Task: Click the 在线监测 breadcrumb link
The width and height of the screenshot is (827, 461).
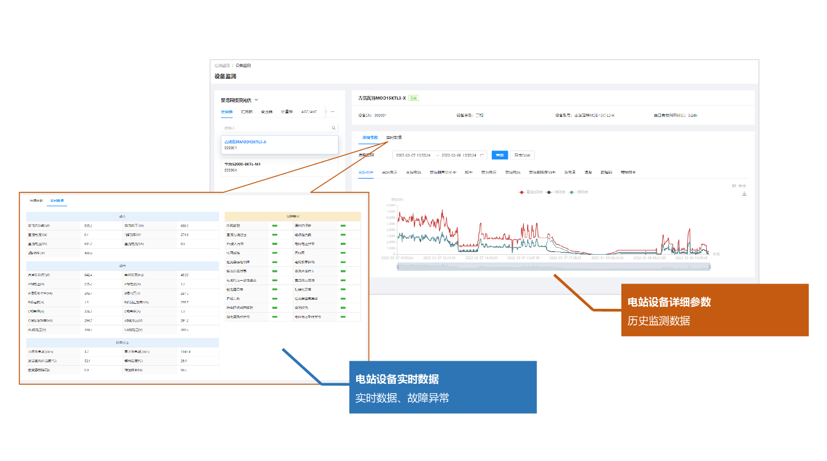Action: [x=222, y=66]
